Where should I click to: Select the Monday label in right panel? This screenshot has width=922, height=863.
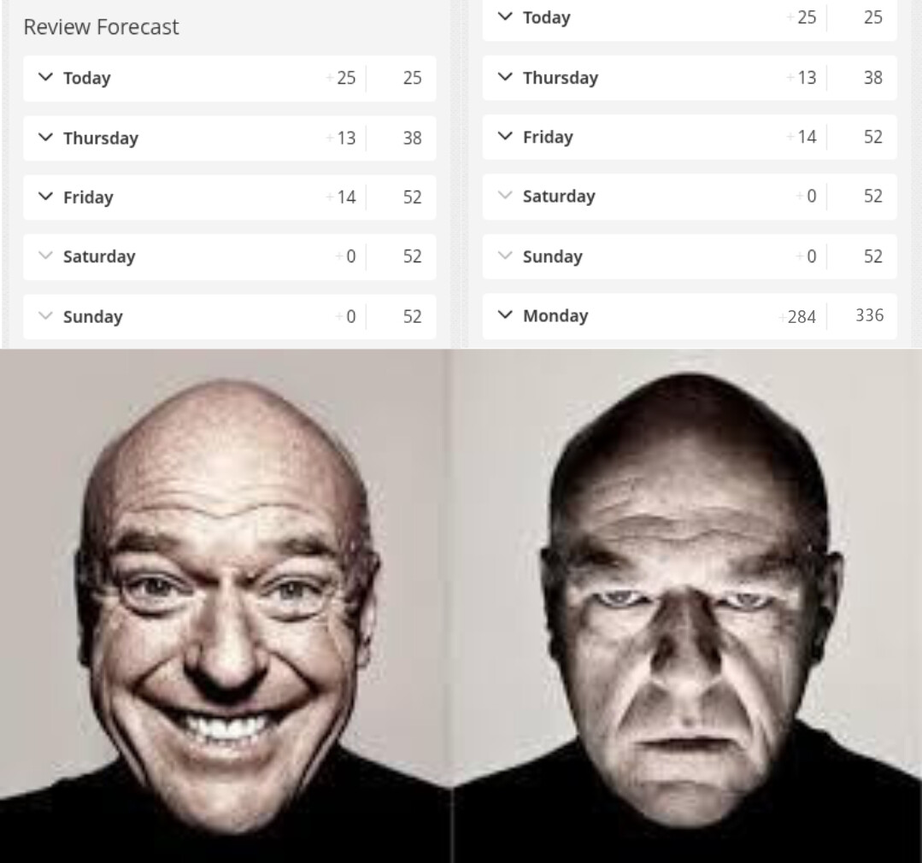pos(555,315)
